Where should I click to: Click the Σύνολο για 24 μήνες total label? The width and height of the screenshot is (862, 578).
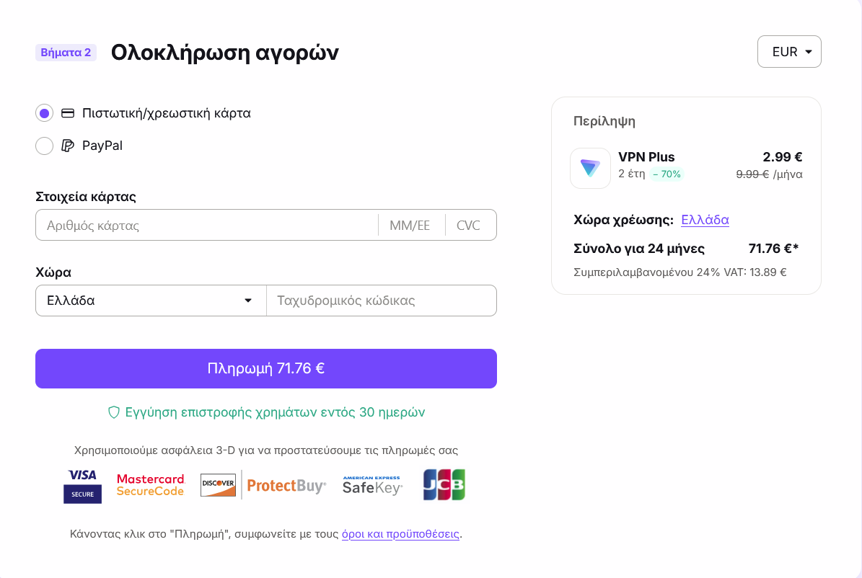[x=639, y=249]
